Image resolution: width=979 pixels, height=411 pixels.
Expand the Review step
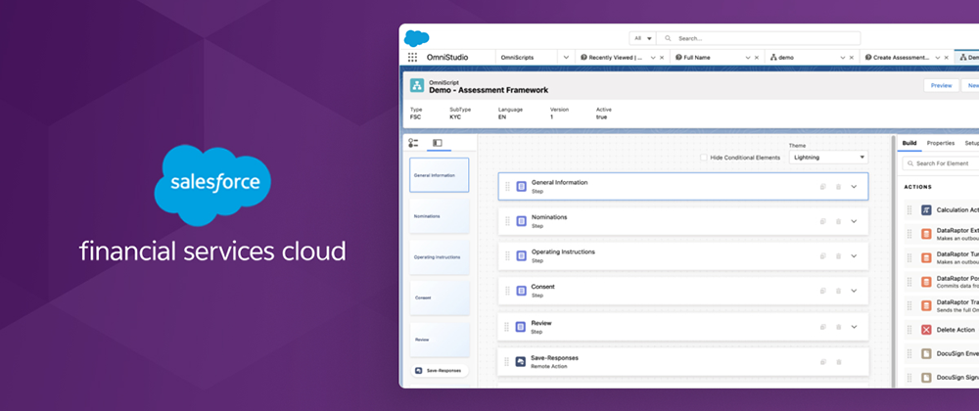point(854,327)
